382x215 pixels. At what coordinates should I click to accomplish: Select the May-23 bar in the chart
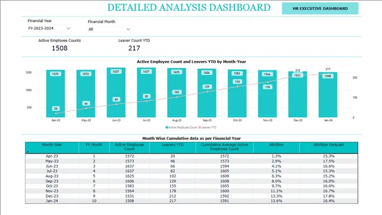pyautogui.click(x=86, y=94)
